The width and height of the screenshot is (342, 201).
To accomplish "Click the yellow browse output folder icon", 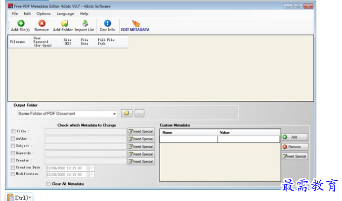I will pyautogui.click(x=127, y=113).
